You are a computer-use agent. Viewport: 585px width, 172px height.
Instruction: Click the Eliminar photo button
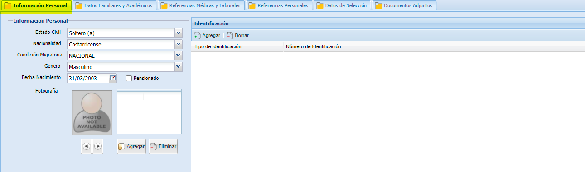coord(163,146)
